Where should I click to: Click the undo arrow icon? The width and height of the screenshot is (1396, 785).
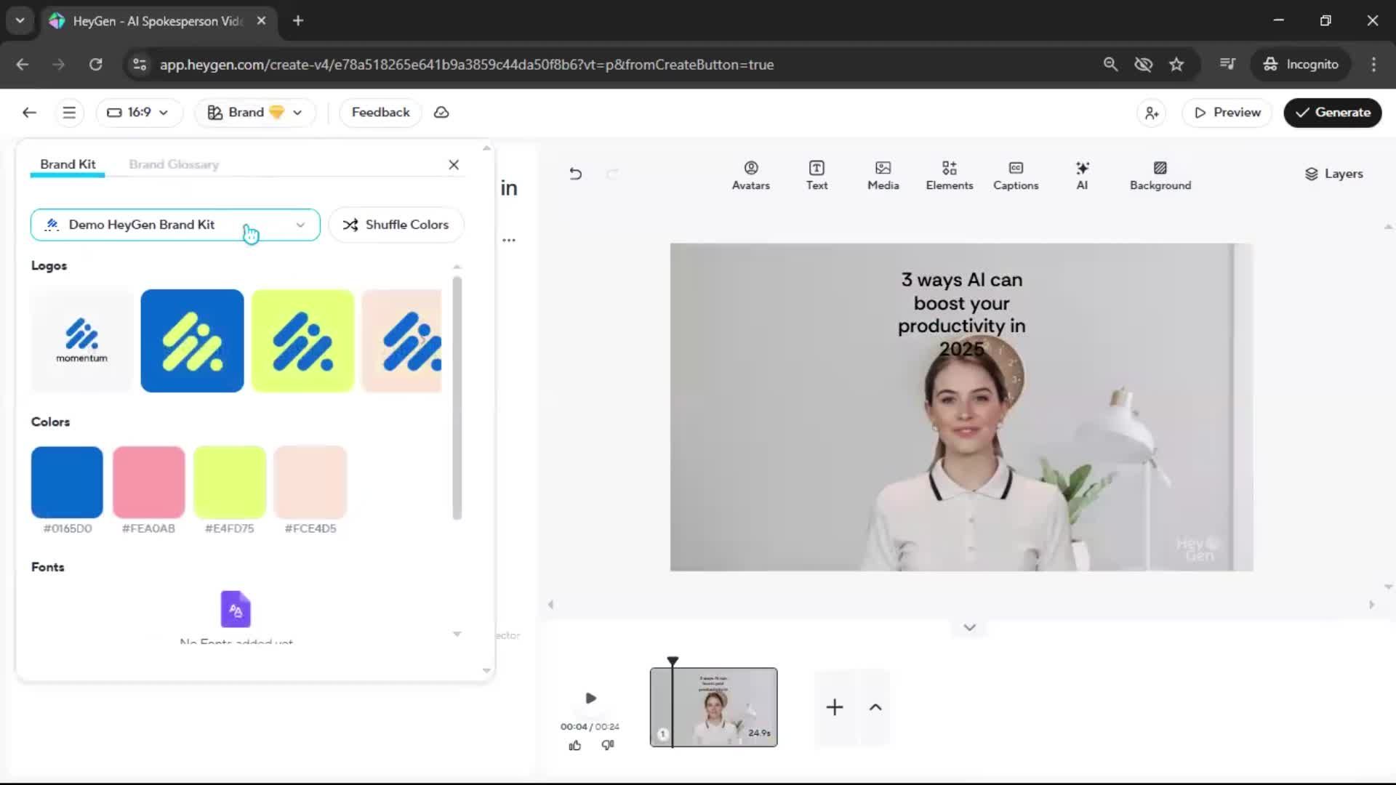pos(575,174)
